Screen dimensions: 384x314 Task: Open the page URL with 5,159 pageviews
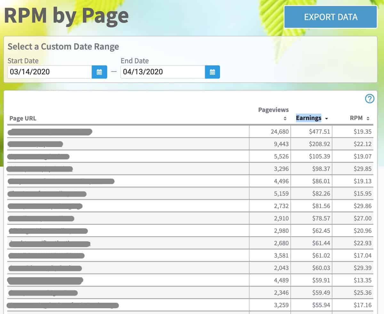coord(47,194)
